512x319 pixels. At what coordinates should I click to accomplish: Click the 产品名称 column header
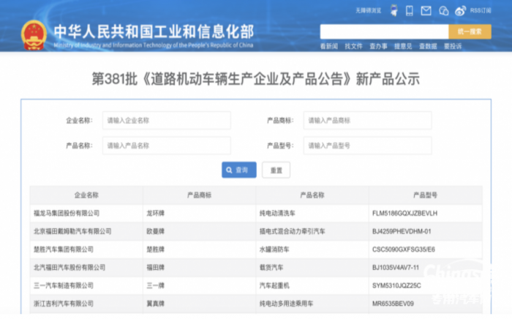click(x=312, y=195)
